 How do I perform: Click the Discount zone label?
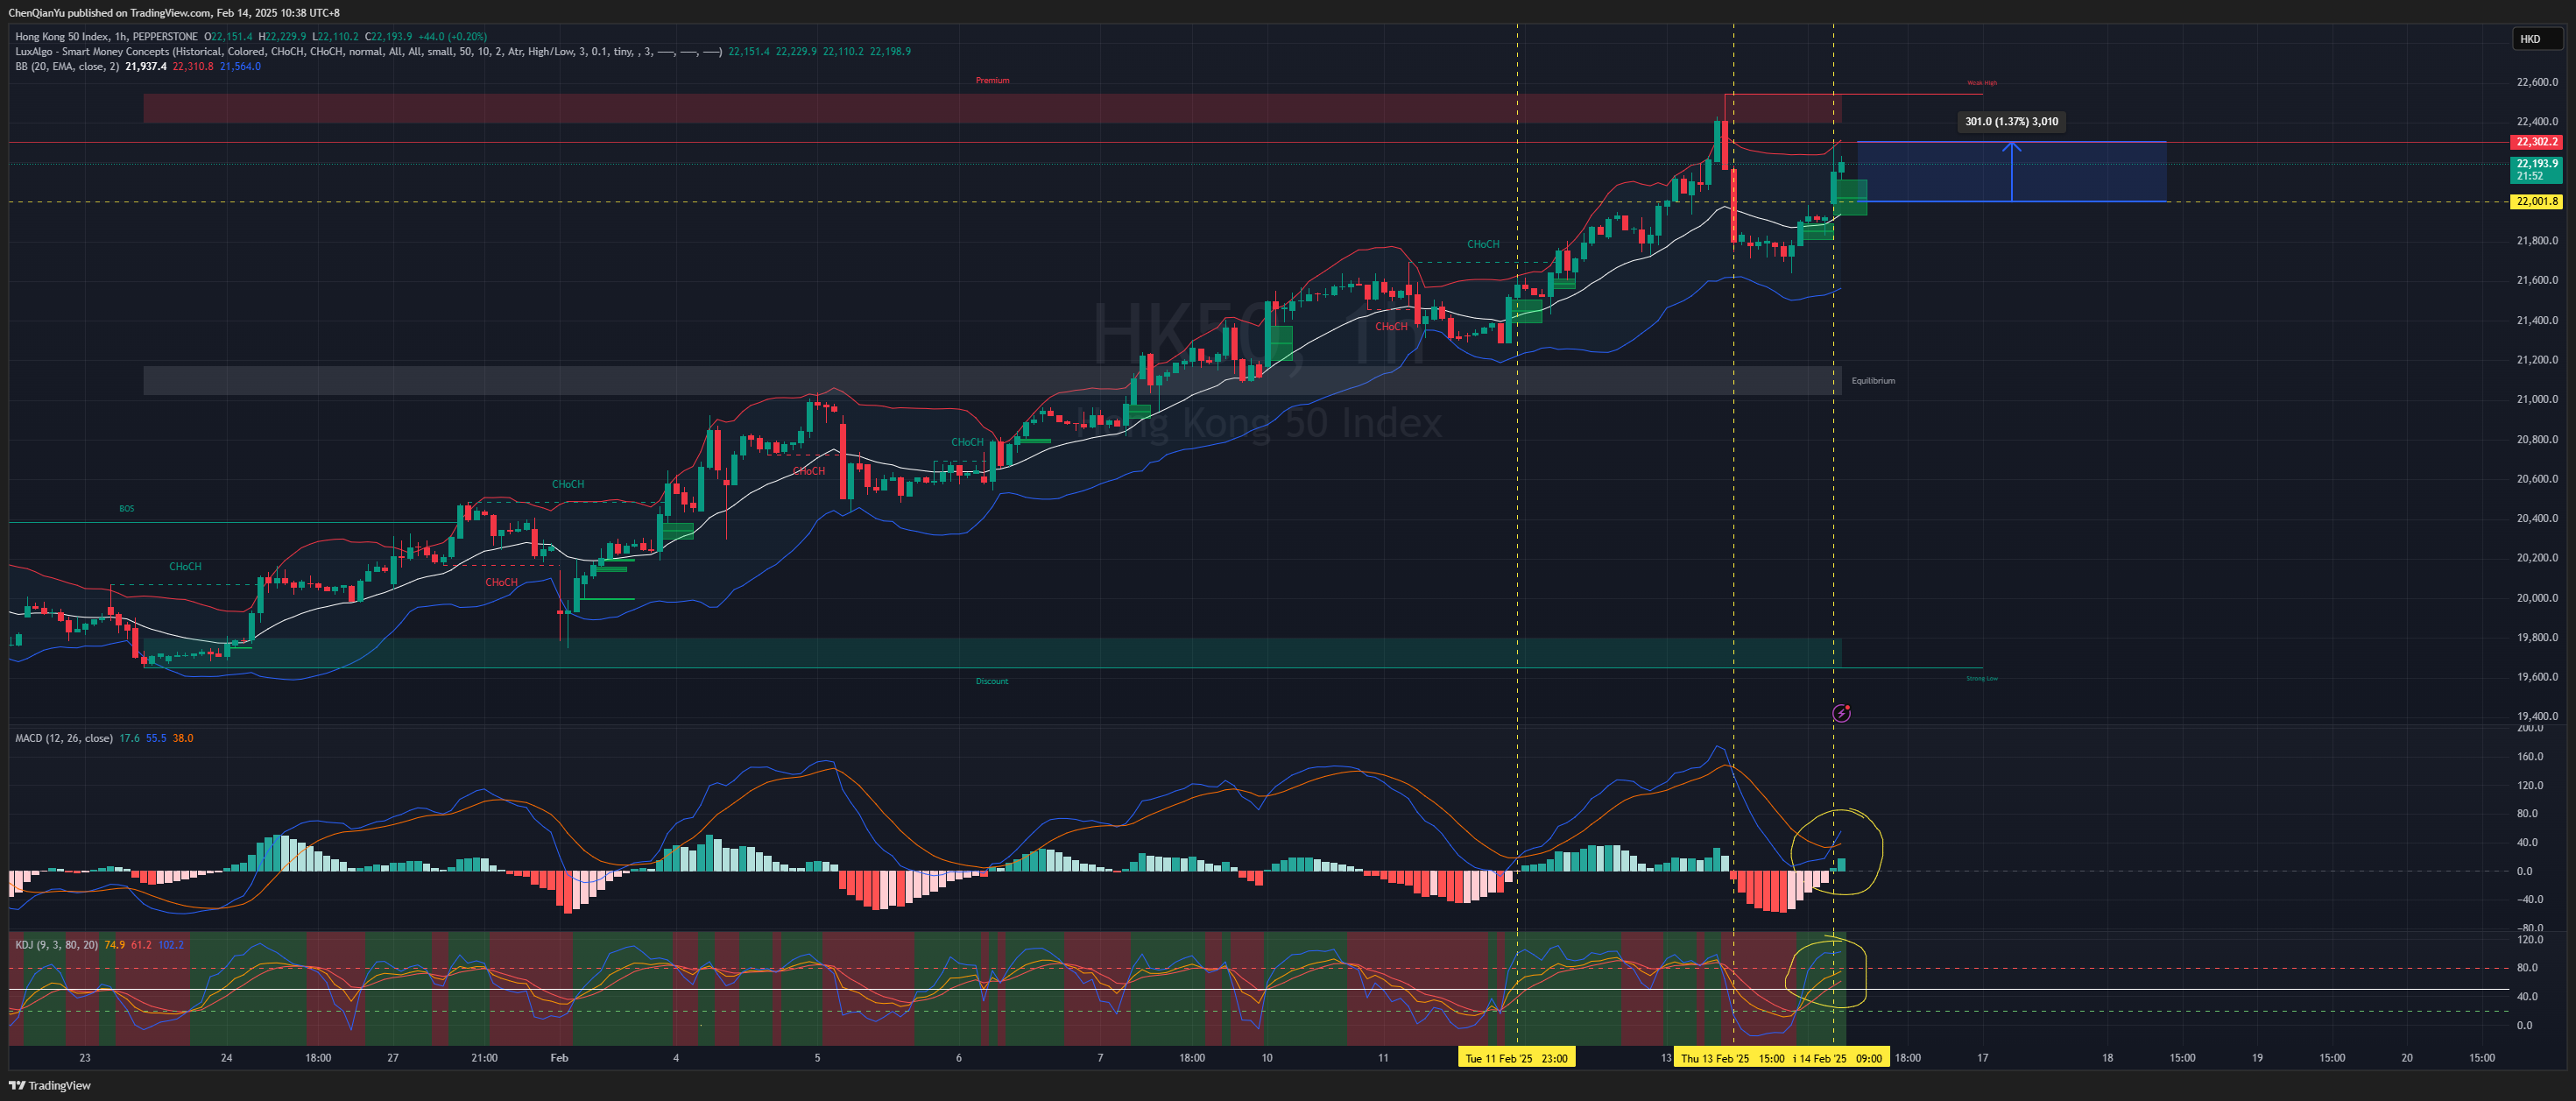click(x=992, y=681)
